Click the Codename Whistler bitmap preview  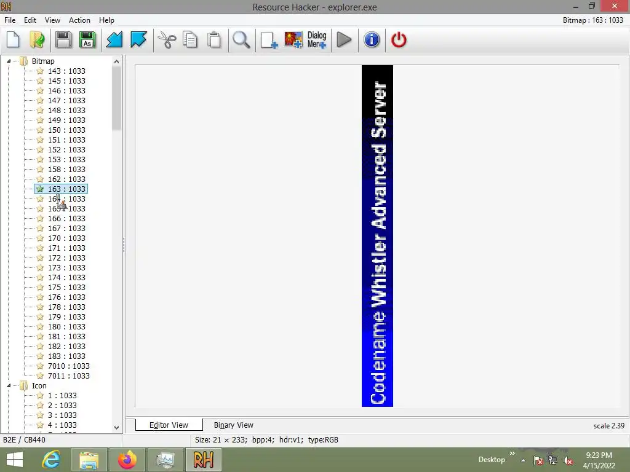(377, 236)
